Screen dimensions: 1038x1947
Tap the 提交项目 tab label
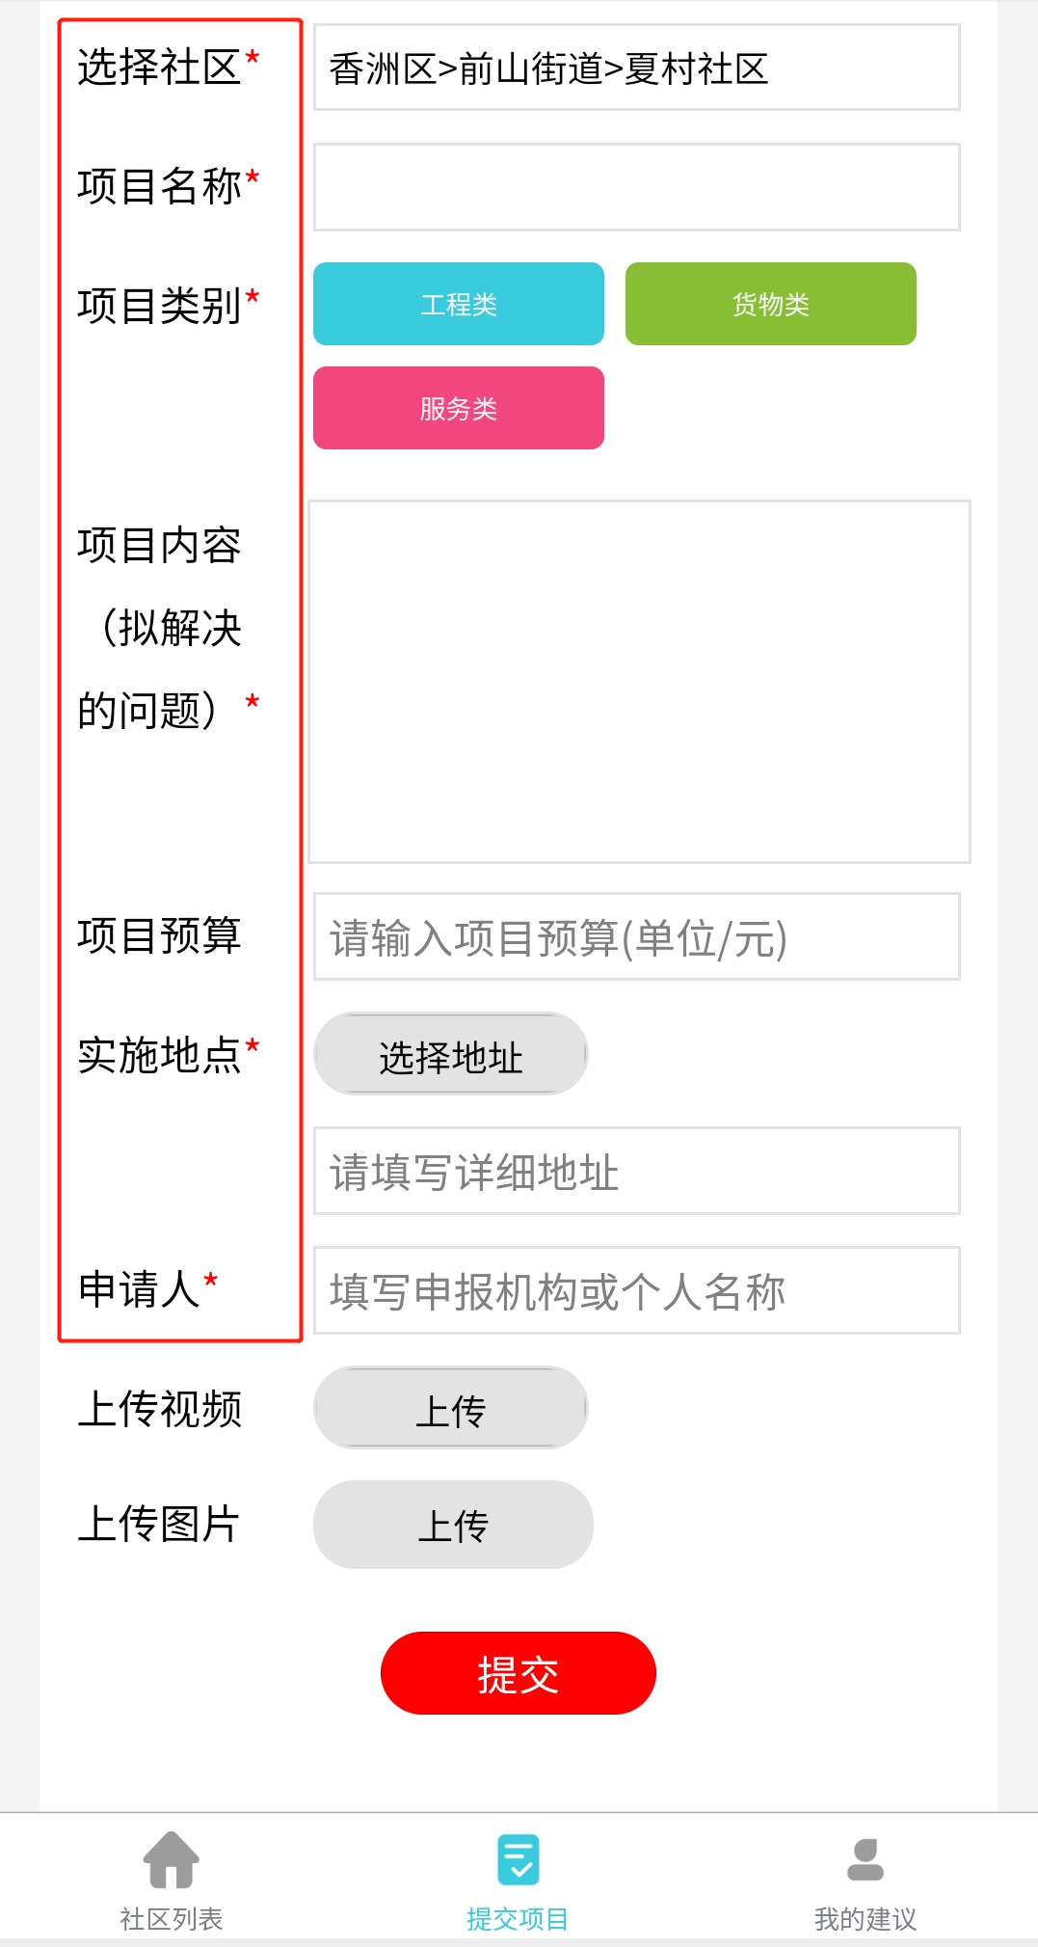(x=518, y=1918)
